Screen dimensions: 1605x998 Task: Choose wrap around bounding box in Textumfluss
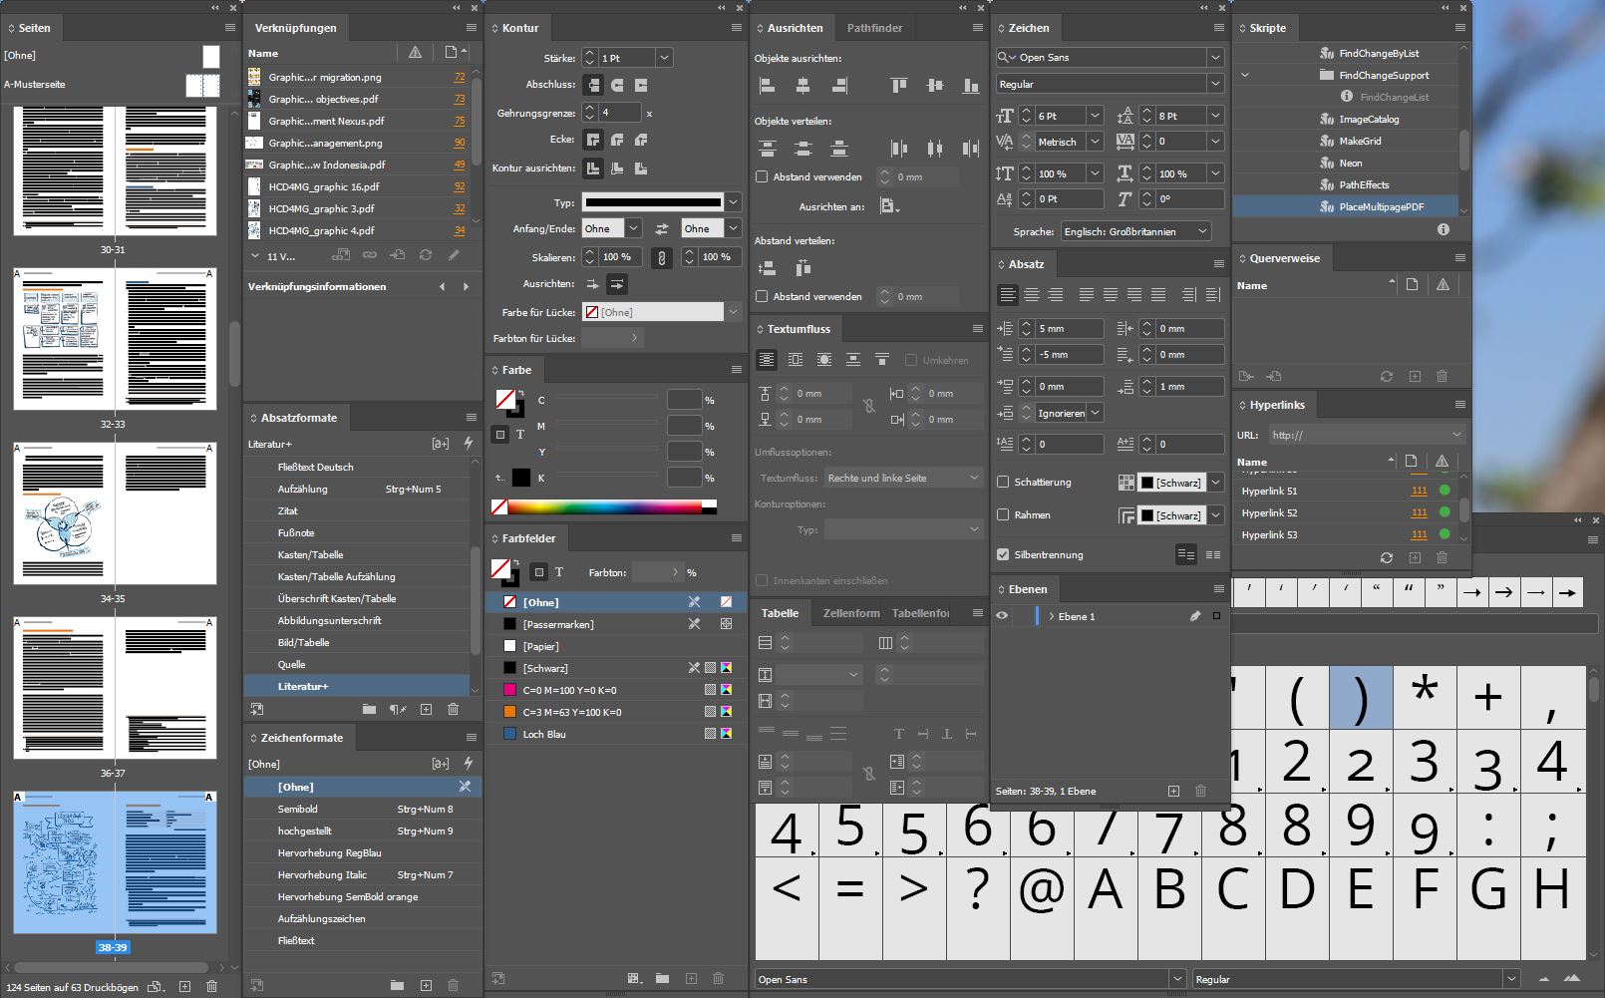click(796, 359)
